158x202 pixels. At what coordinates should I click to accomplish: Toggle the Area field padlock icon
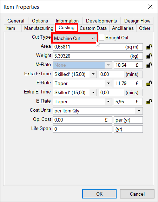click(x=149, y=47)
